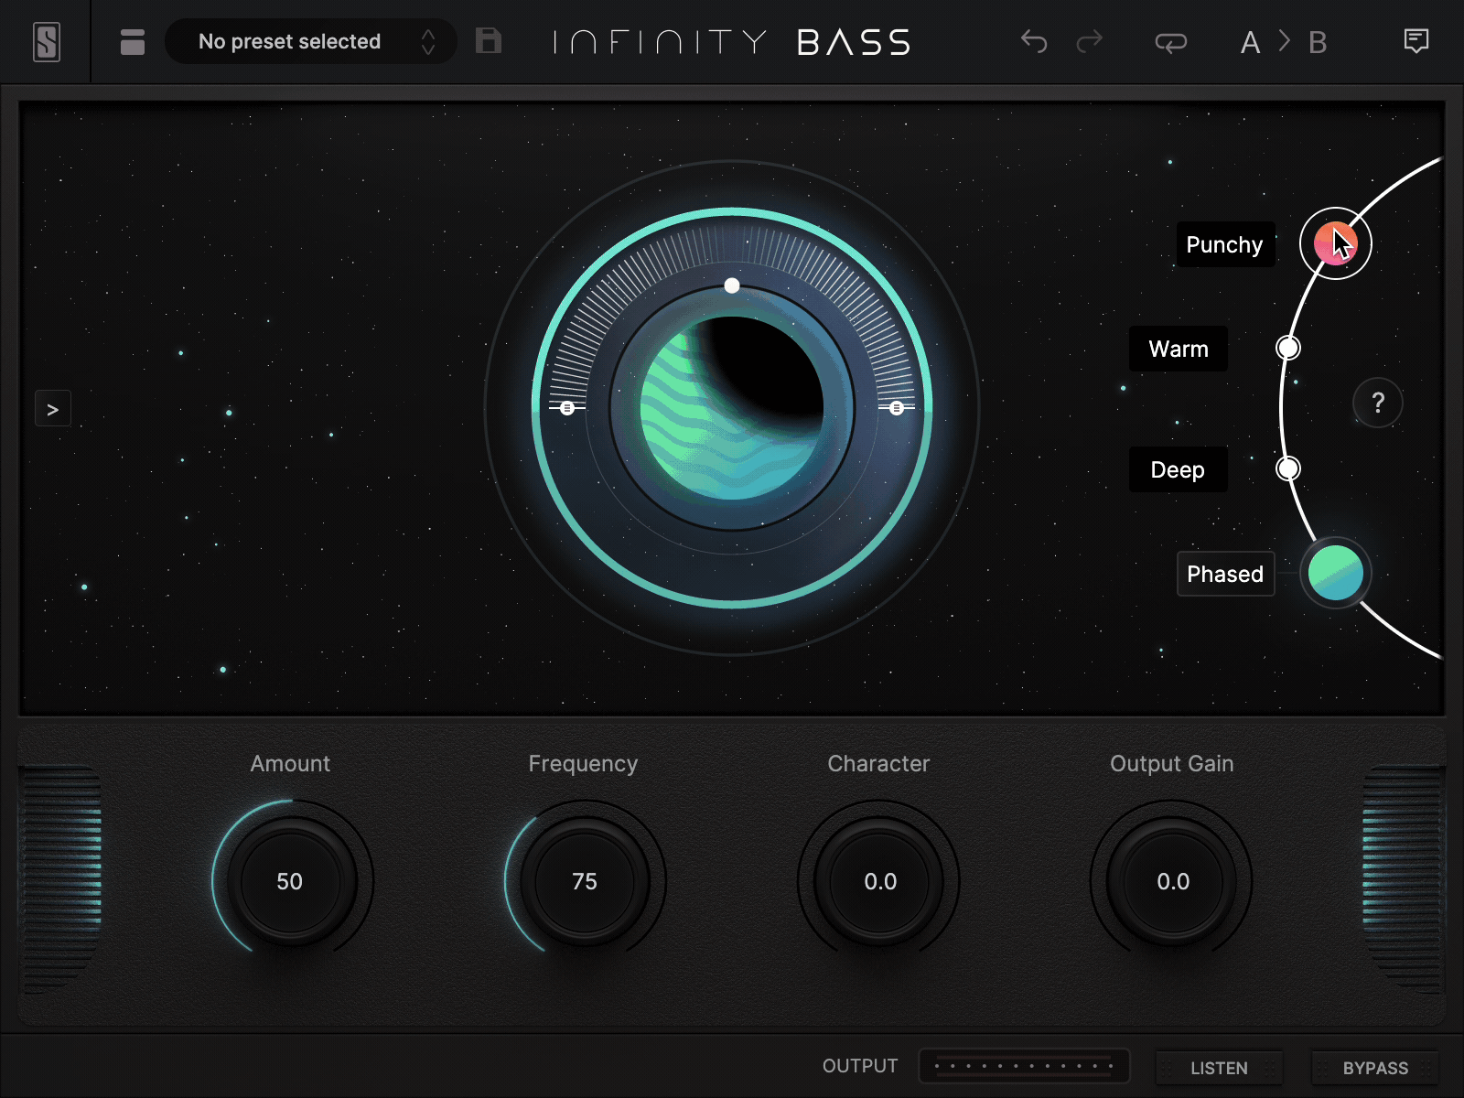Undo the last change
This screenshot has height=1098, width=1464.
coord(1034,41)
